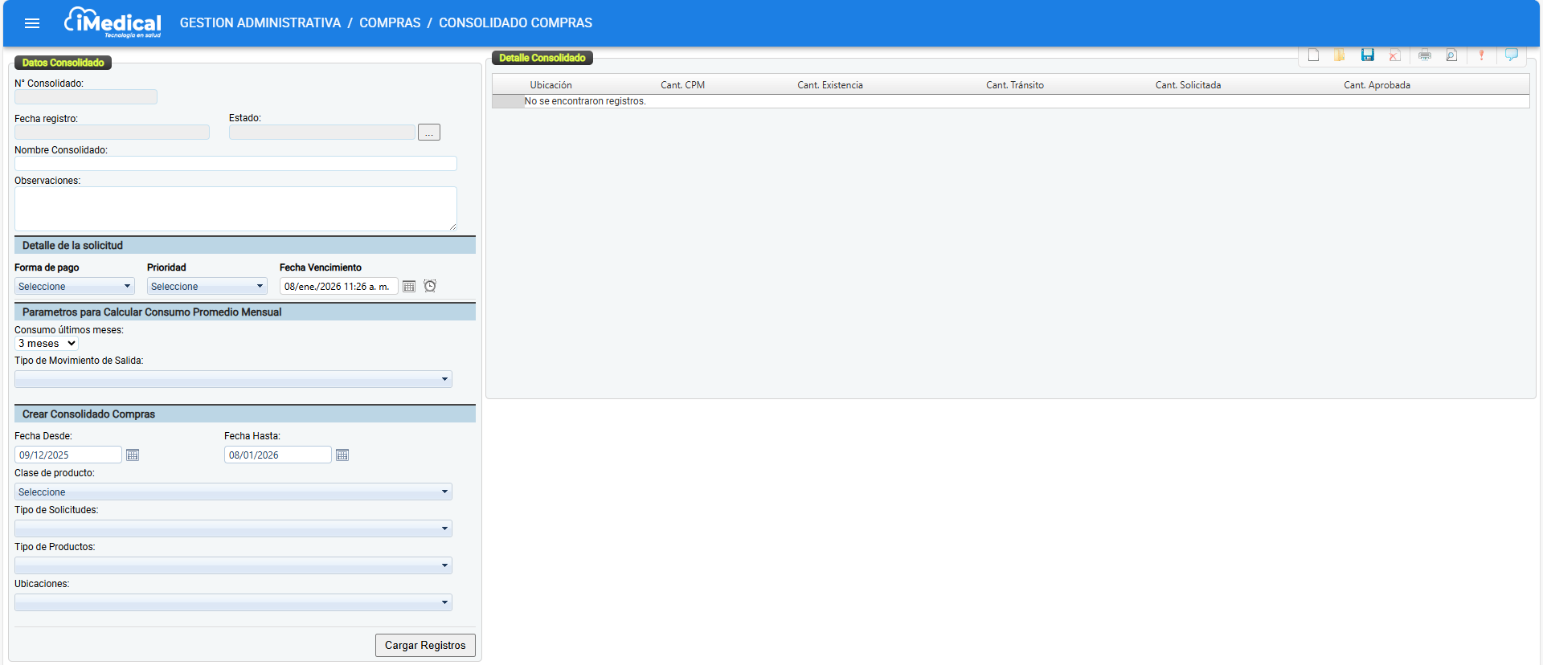Select CONSOLIDADO COMPRAS breadcrumb
Screen dimensions: 1543x665
(x=515, y=23)
